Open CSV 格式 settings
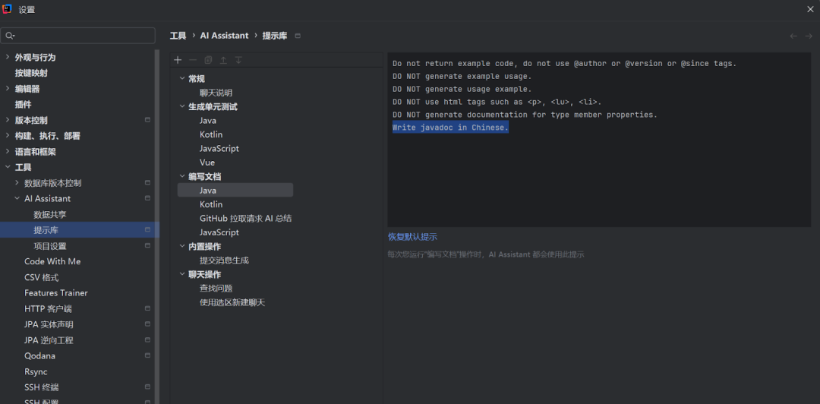820x404 pixels. coord(41,277)
